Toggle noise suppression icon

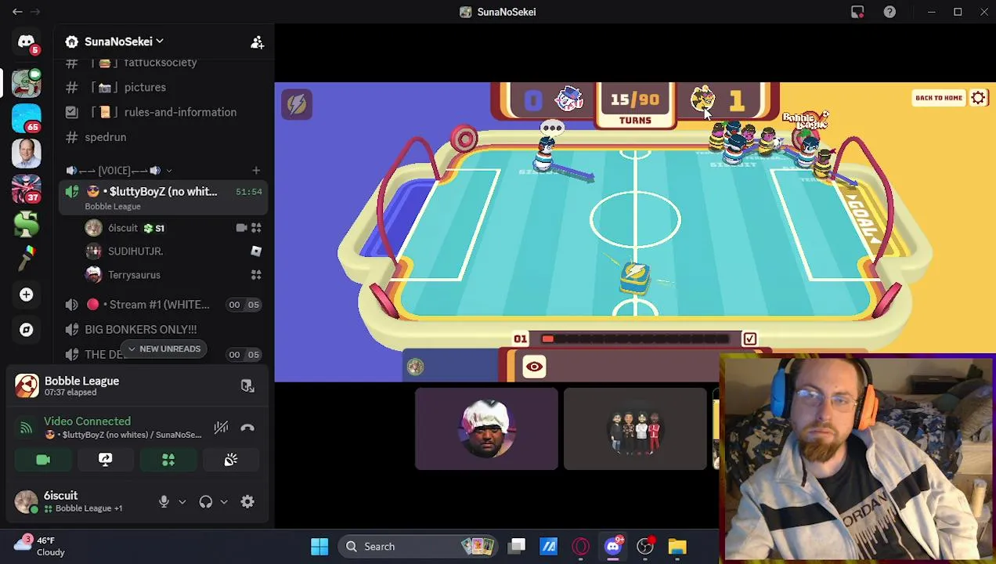(x=221, y=428)
